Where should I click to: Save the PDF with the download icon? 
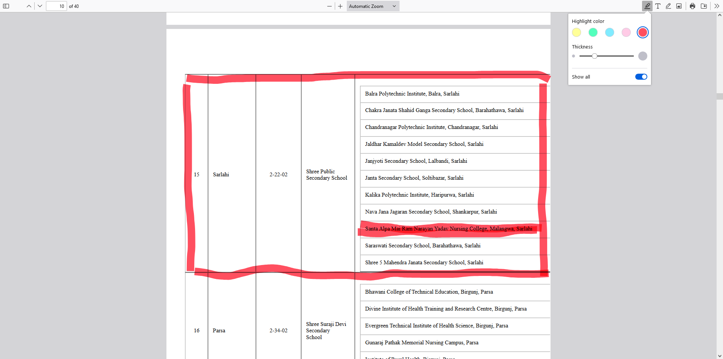[703, 6]
